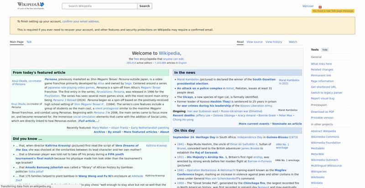365x188 pixels.
Task: Open the social-simulation link
Action: [84, 117]
